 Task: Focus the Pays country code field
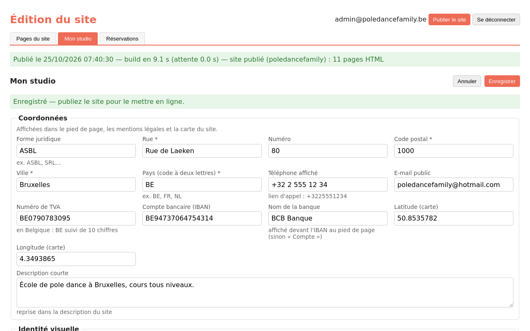click(202, 185)
